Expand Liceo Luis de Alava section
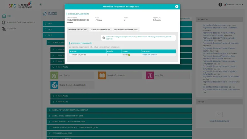Viewport: 247px width, 139px height. tap(119, 133)
